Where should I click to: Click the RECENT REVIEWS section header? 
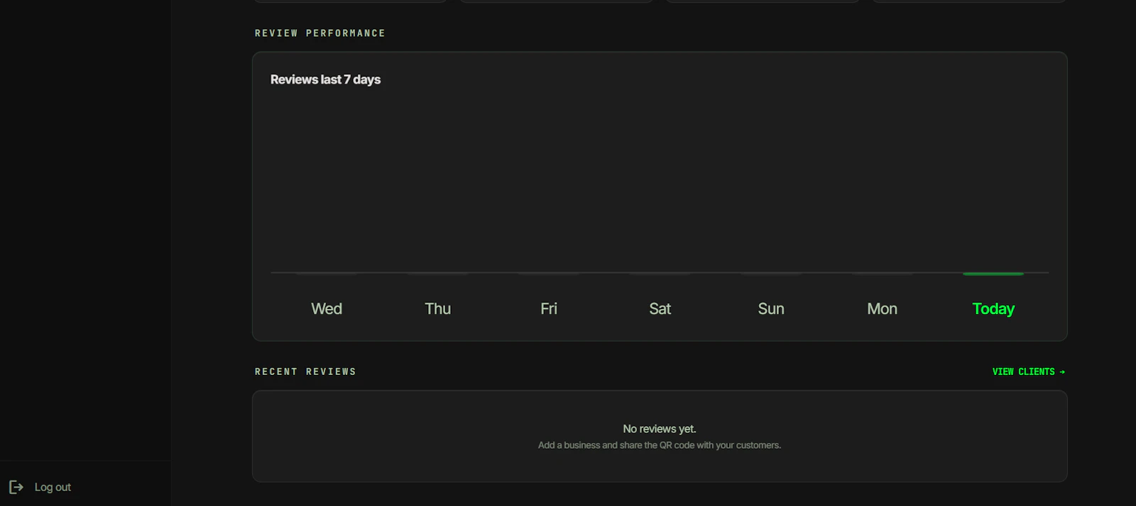pos(305,371)
